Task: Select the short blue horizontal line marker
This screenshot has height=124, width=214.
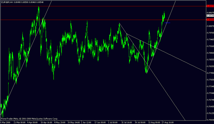Action: coord(167,23)
